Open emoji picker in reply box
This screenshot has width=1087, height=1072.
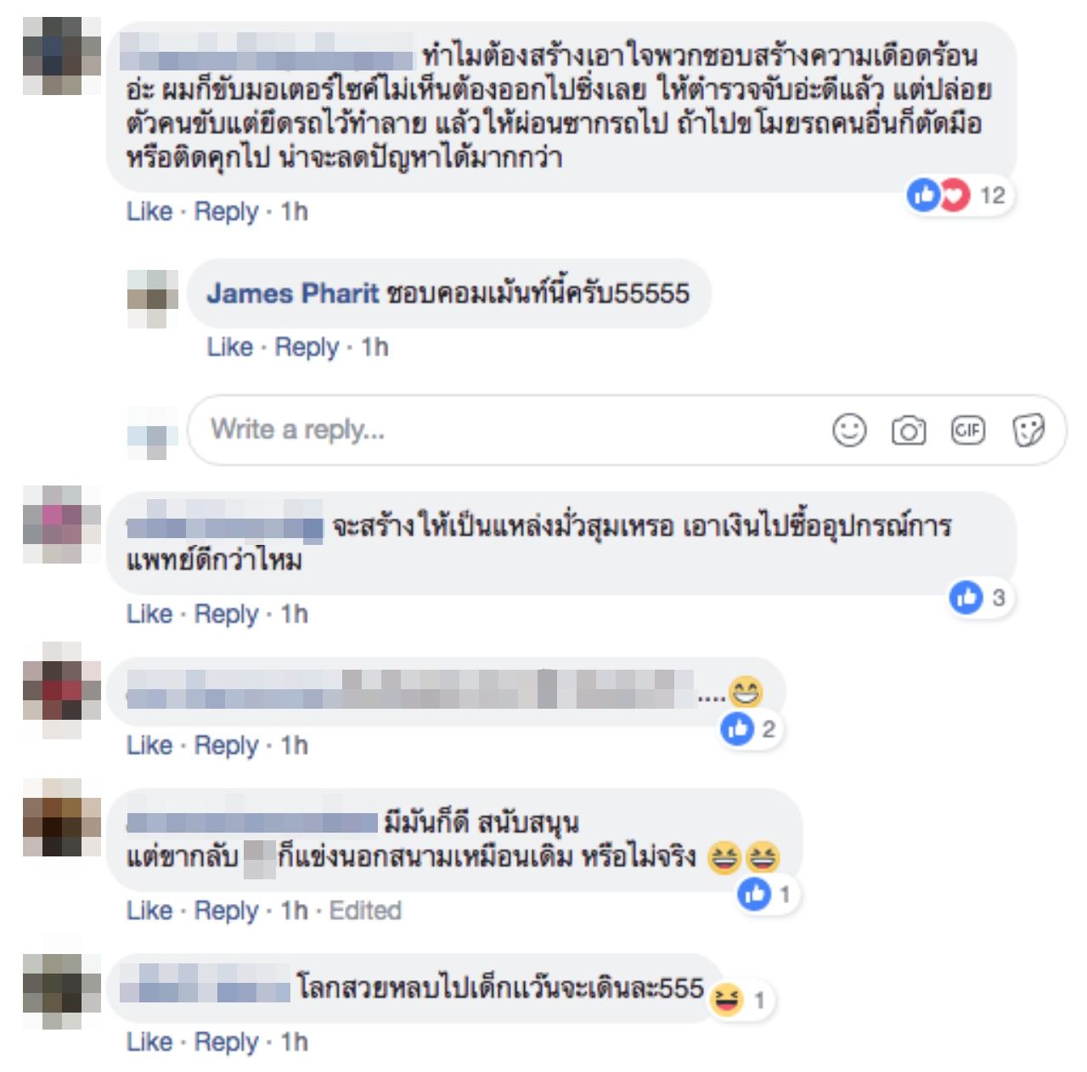click(849, 429)
